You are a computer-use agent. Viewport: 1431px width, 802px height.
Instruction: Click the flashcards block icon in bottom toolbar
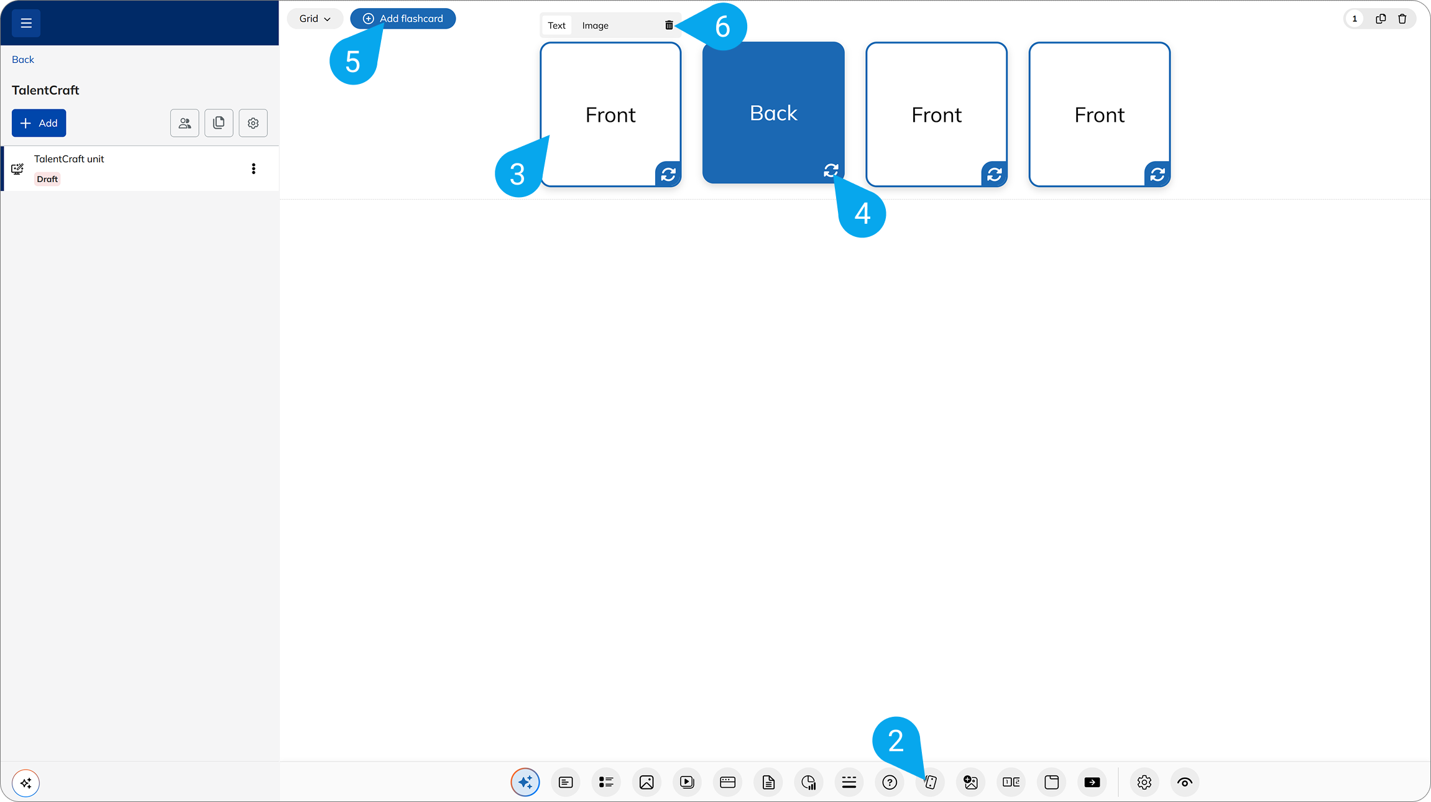click(931, 782)
